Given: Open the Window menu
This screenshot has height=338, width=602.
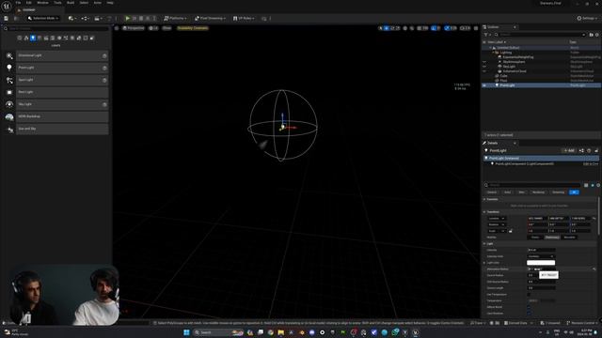Looking at the screenshot, I should (x=42, y=3).
